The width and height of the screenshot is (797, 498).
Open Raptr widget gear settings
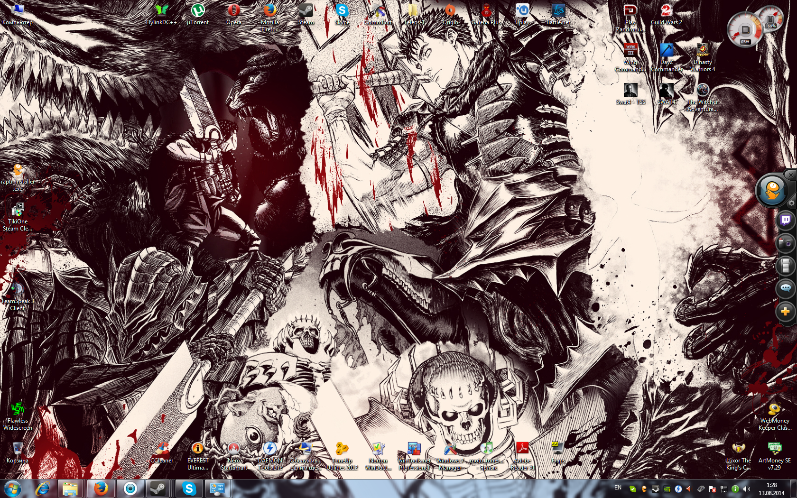click(791, 203)
